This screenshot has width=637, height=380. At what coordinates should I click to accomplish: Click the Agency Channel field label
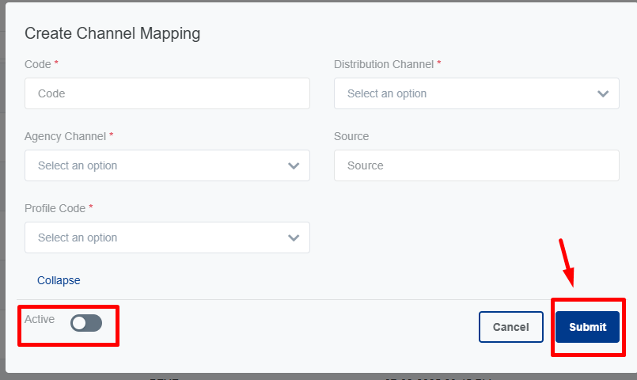pyautogui.click(x=65, y=136)
